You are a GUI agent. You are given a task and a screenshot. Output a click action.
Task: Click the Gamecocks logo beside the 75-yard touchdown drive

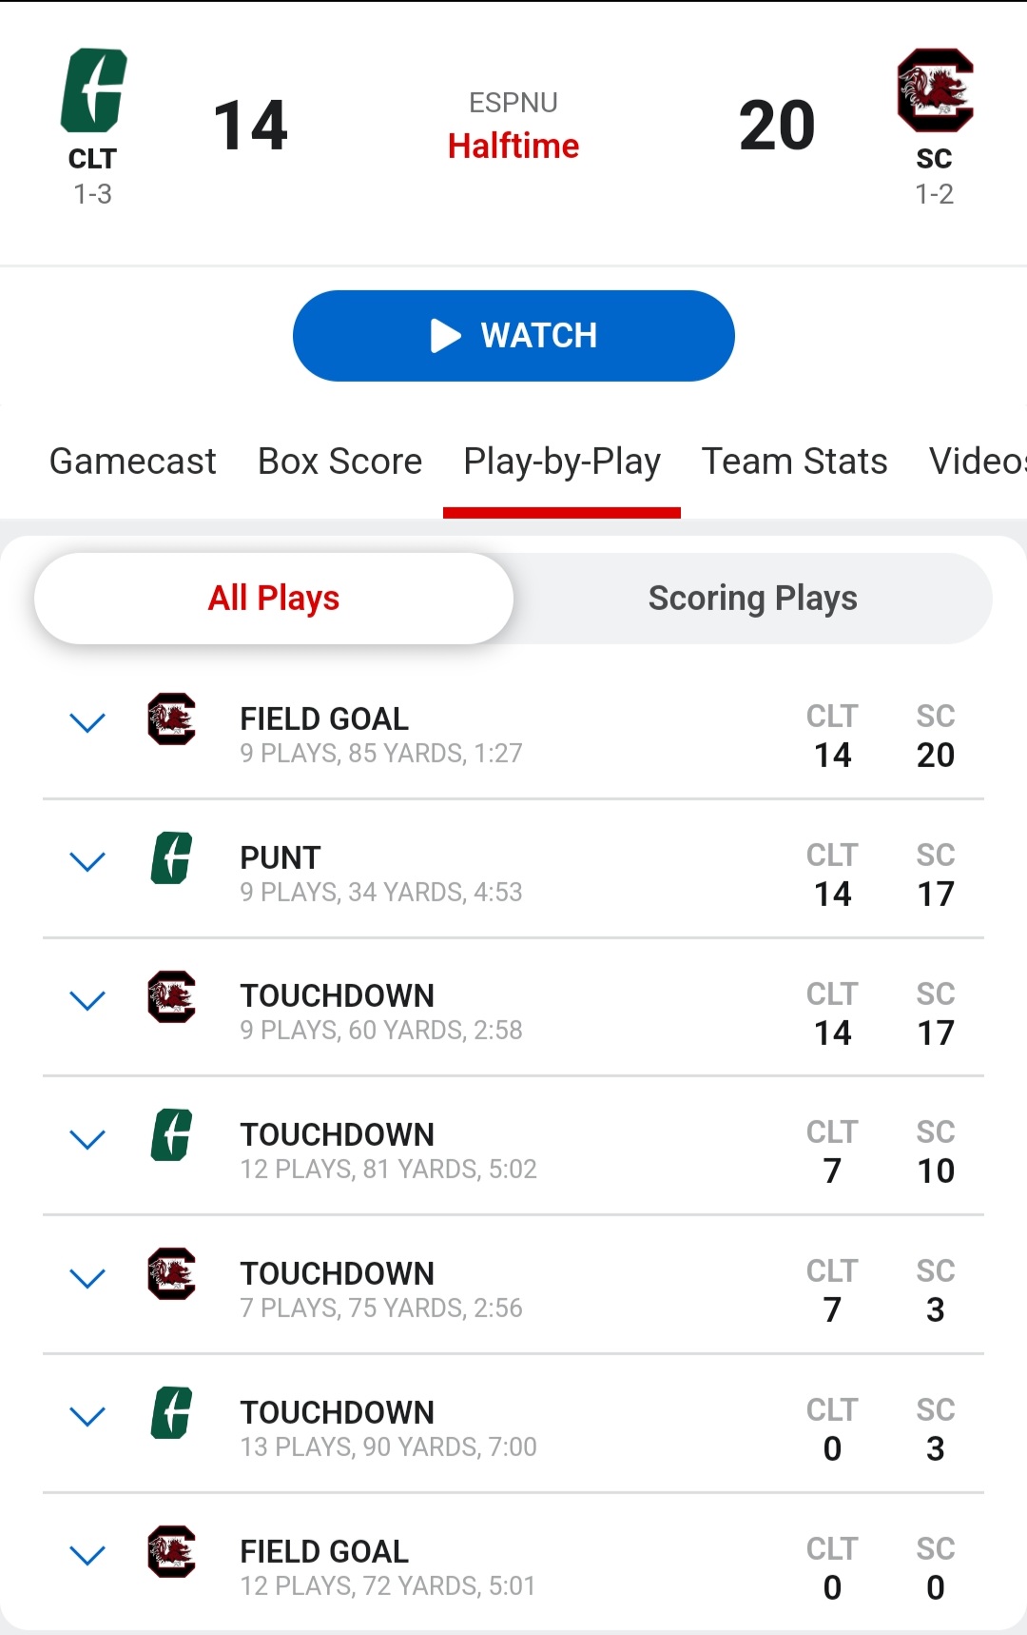pyautogui.click(x=172, y=1274)
